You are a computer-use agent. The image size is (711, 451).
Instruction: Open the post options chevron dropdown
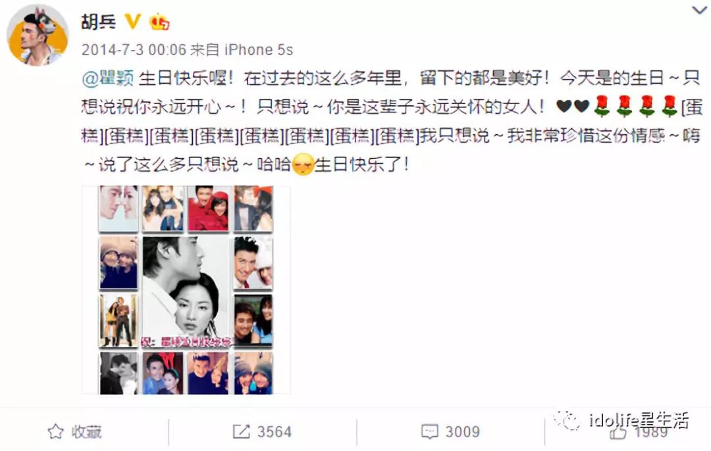point(700,9)
